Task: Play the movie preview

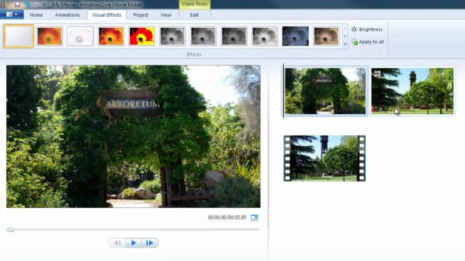Action: tap(134, 243)
